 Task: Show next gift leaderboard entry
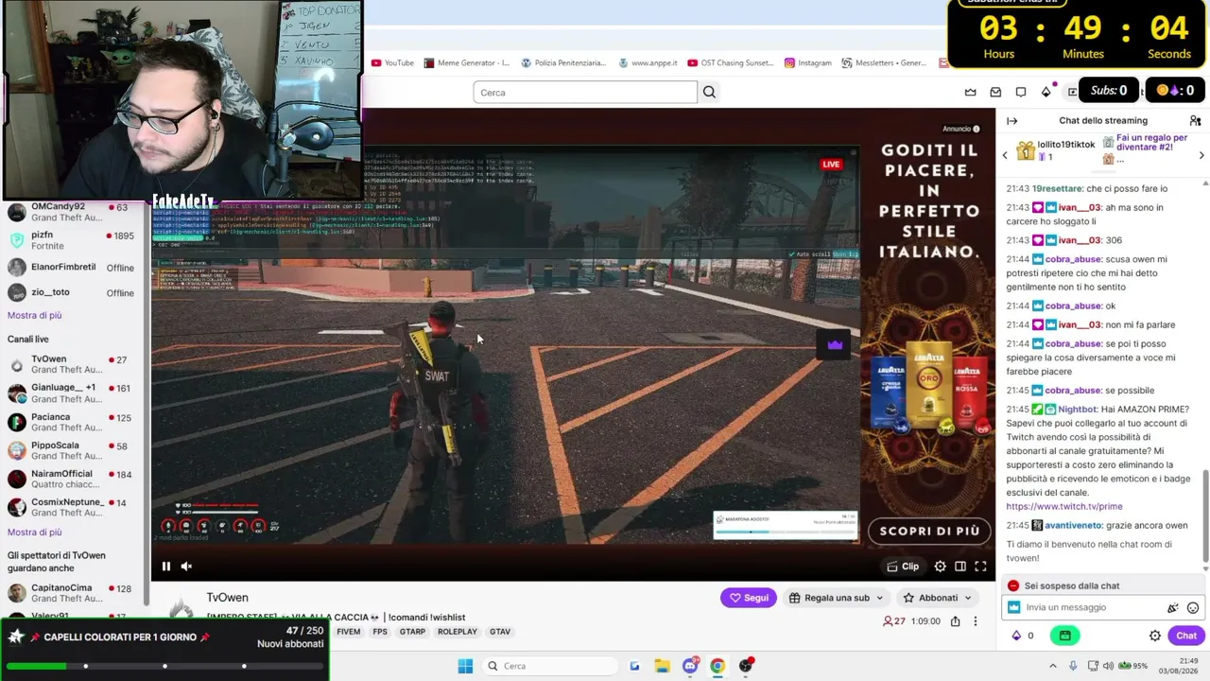coord(1201,155)
